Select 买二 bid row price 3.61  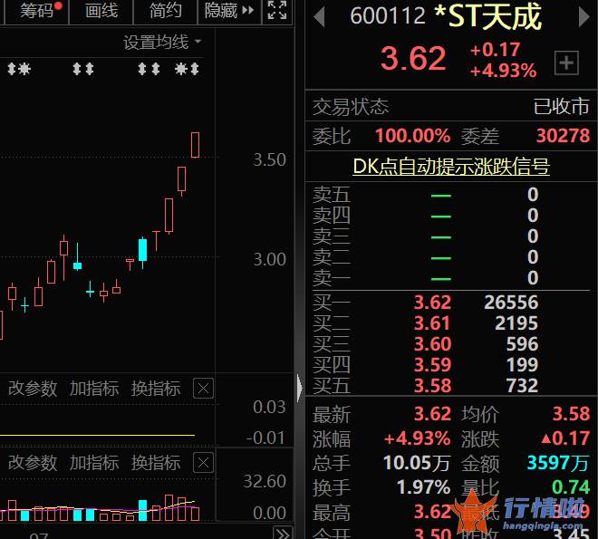(x=432, y=323)
